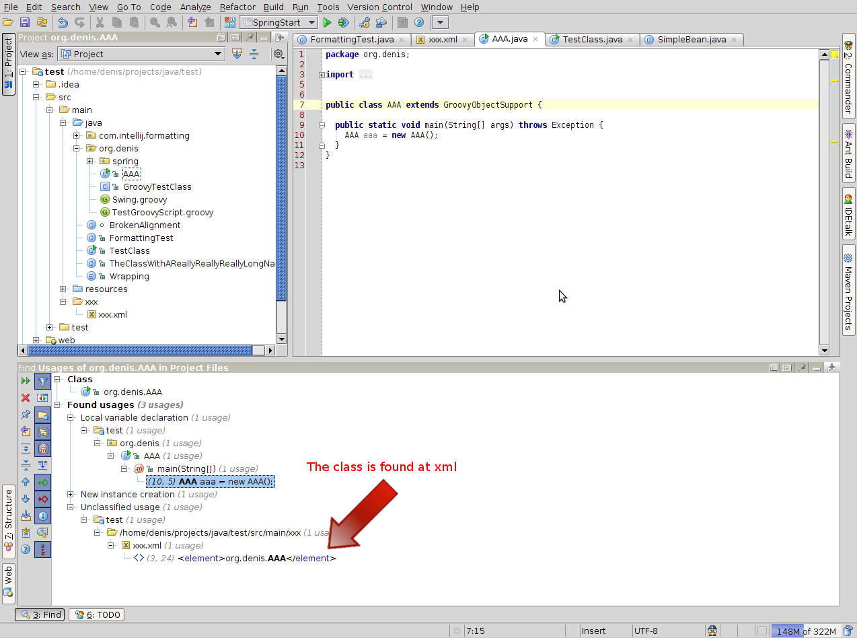Expand the .idea folder node
This screenshot has width=857, height=638.
click(36, 84)
